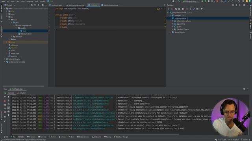This screenshot has width=252, height=141.
Task: Switch to pom.xml editor tab
Action: click(x=56, y=5)
